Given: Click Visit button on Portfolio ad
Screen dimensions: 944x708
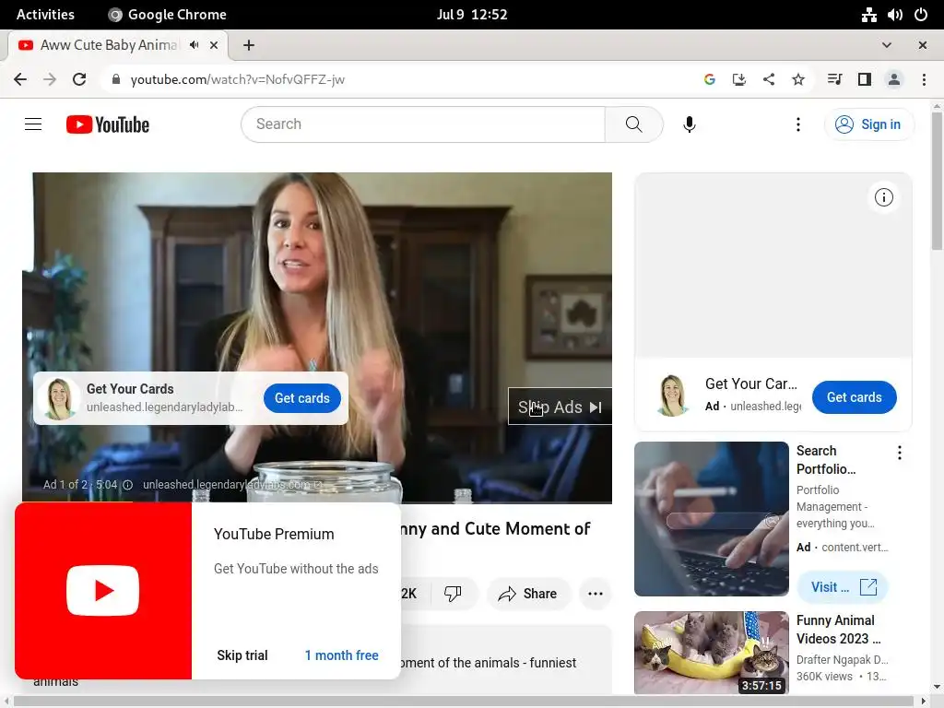Looking at the screenshot, I should [843, 587].
